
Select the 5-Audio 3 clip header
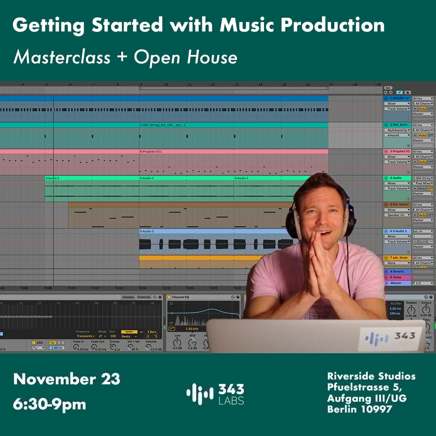coord(214,231)
